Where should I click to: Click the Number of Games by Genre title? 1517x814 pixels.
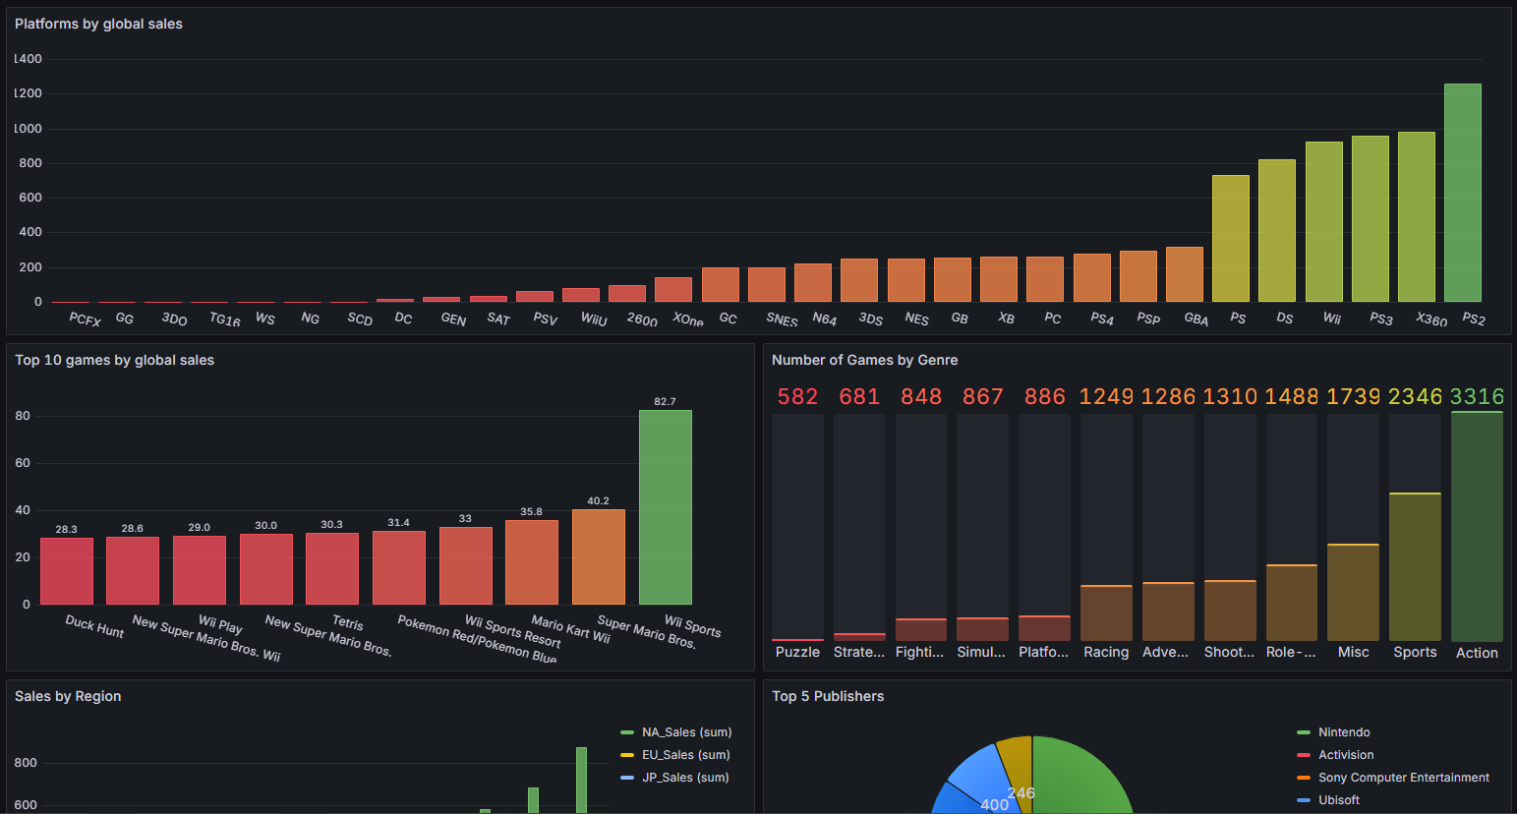[x=864, y=360]
